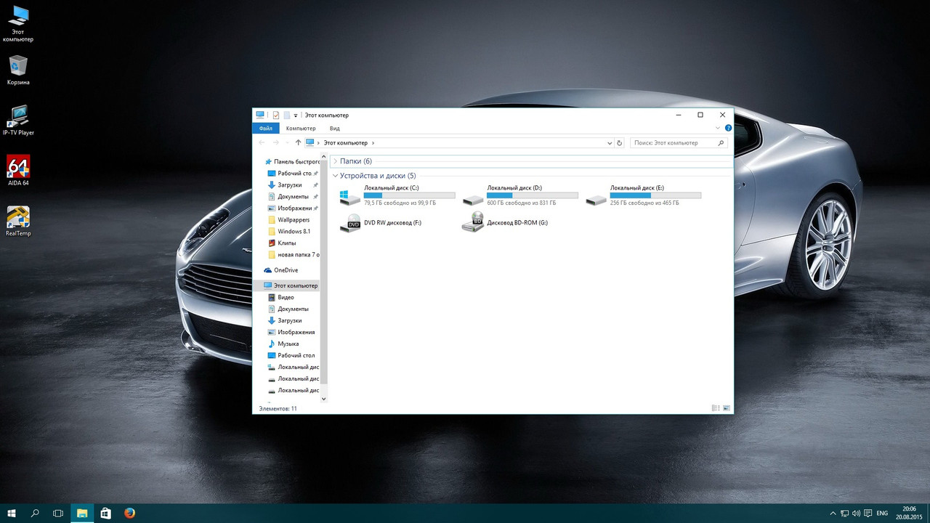Select the Корзина recycle bin icon
This screenshot has height=523, width=930.
[18, 70]
